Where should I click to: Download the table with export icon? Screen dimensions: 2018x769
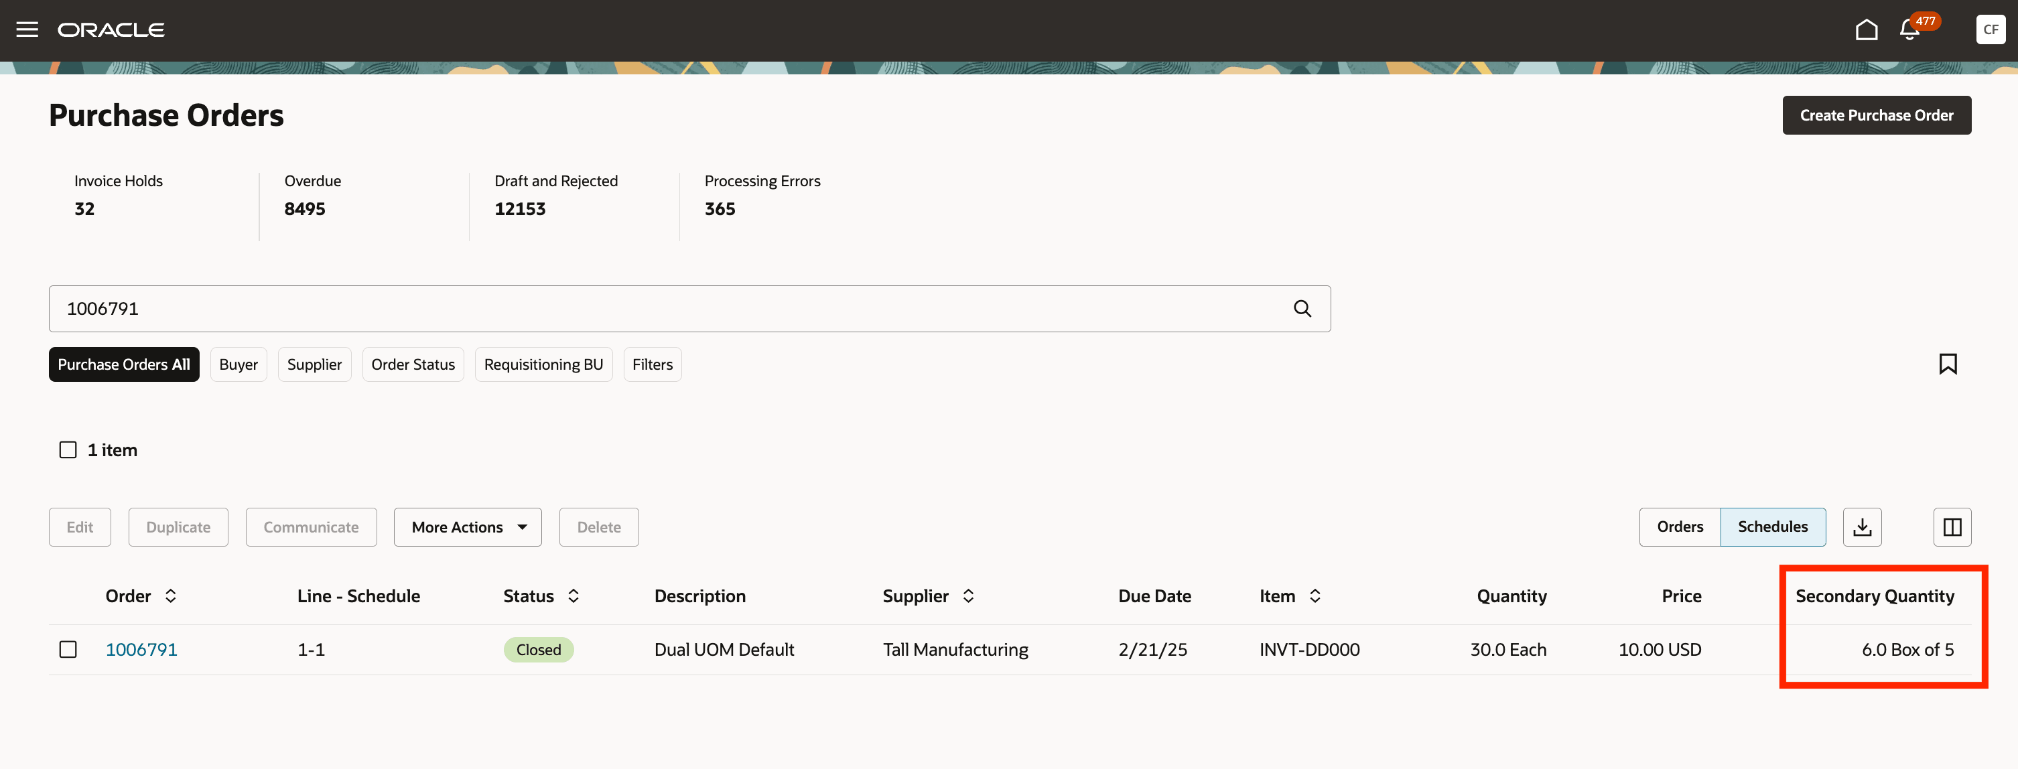click(x=1861, y=527)
